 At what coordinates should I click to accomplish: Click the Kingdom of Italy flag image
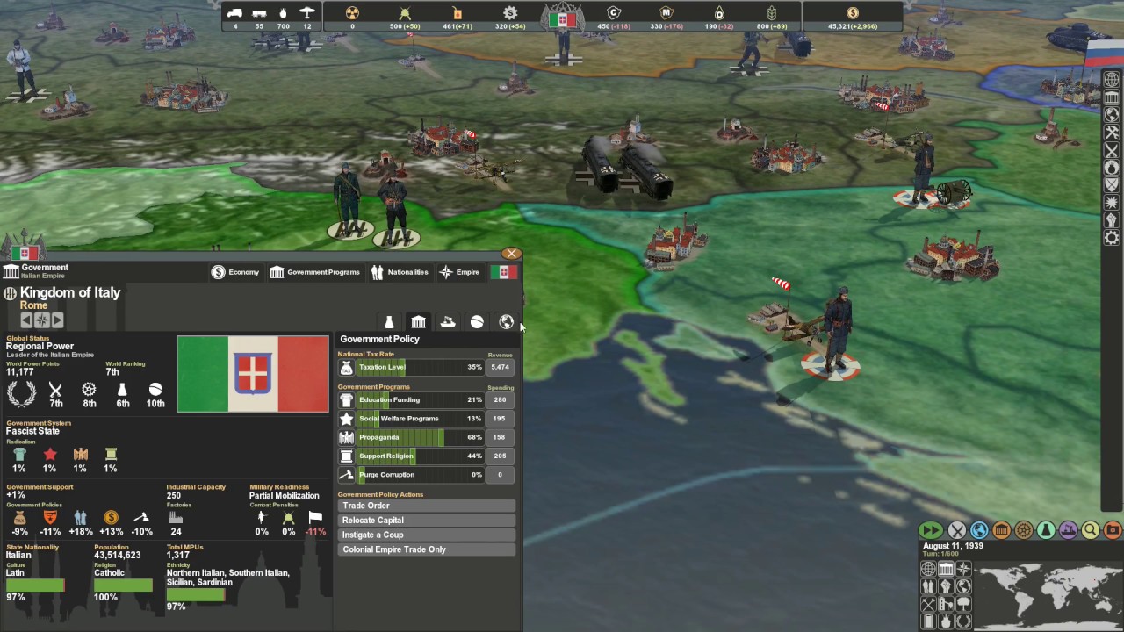[x=253, y=374]
